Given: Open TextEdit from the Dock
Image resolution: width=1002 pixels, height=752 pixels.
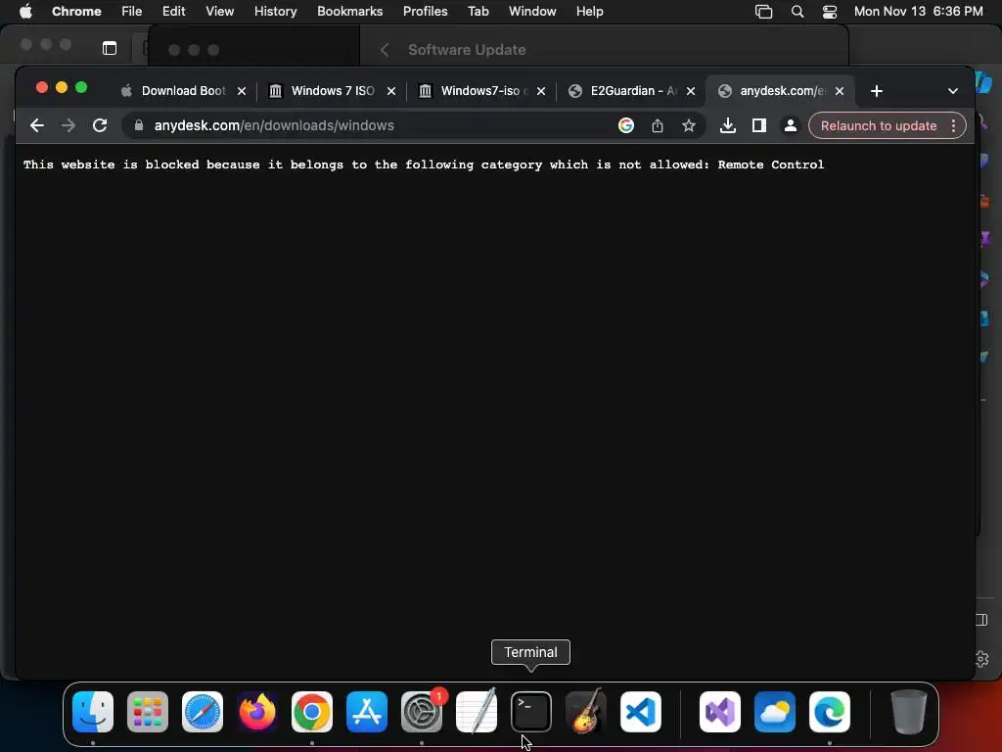Looking at the screenshot, I should pyautogui.click(x=477, y=712).
